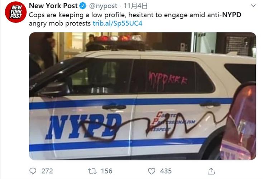Click the 'a low profile' tweet phrase
This screenshot has height=179, width=263.
[105, 15]
